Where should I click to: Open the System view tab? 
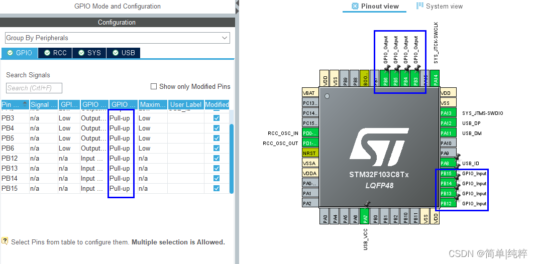point(440,6)
